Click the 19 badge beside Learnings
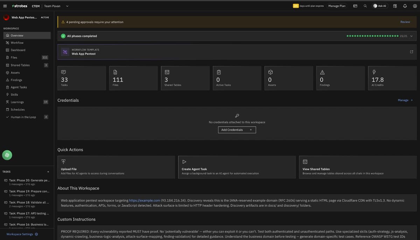Viewport: 420px width, 240px height. click(x=45, y=102)
